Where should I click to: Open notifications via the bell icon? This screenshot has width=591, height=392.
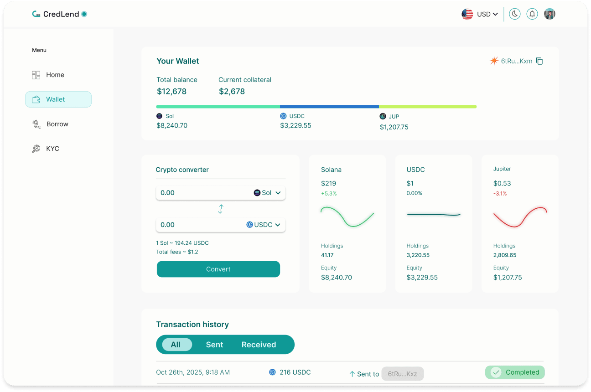pyautogui.click(x=532, y=14)
